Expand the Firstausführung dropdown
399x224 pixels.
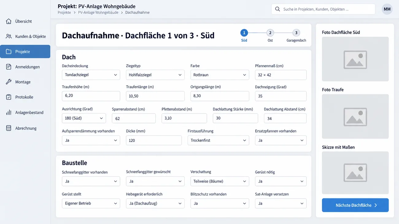[x=218, y=140]
